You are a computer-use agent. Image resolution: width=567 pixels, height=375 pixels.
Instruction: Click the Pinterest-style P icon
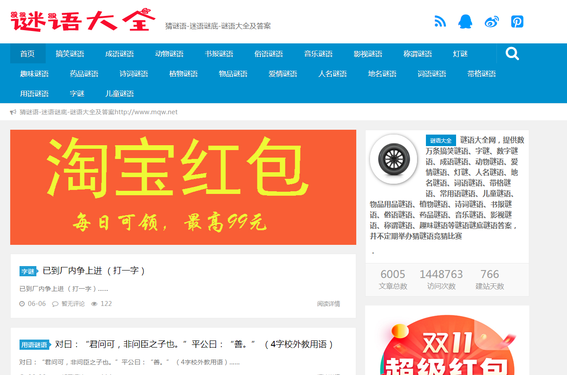(517, 21)
